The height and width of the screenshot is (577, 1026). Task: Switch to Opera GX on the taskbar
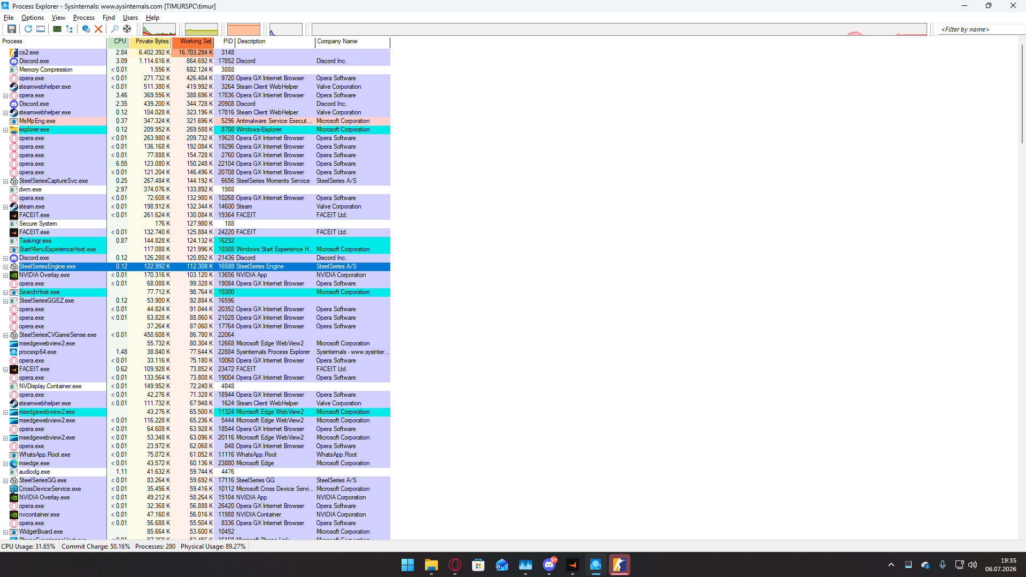point(455,565)
